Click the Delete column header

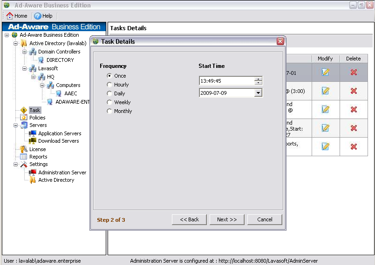pyautogui.click(x=354, y=59)
